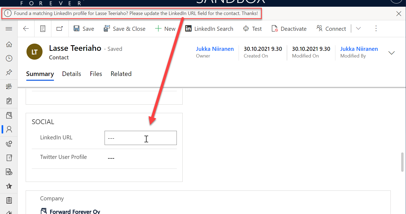406x214 pixels.
Task: Click the LT contact avatar
Action: 35,52
